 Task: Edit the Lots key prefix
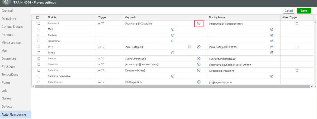[189, 47]
